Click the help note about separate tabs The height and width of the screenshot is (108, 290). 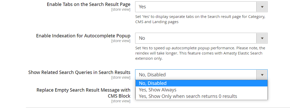(x=200, y=19)
